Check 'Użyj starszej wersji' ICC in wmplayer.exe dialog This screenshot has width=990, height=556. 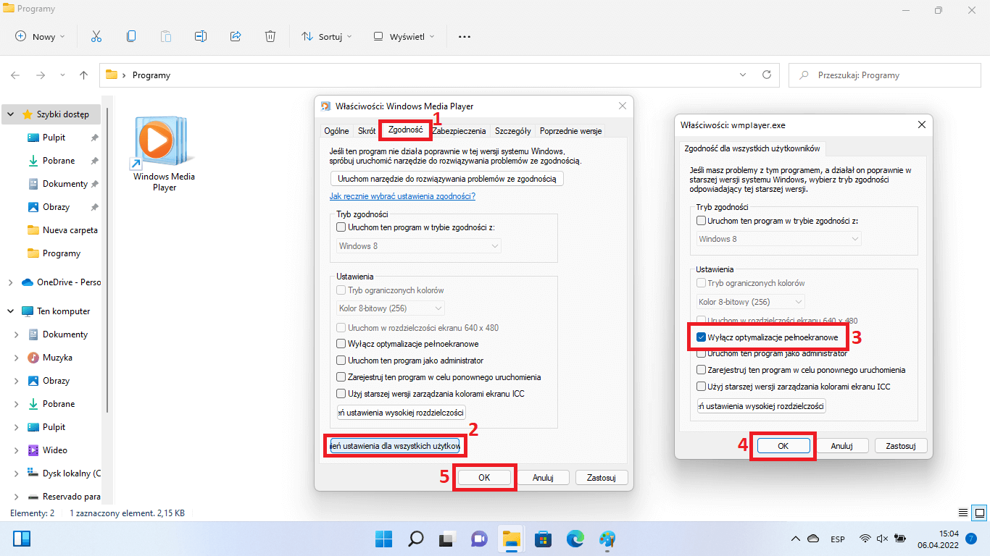[701, 387]
